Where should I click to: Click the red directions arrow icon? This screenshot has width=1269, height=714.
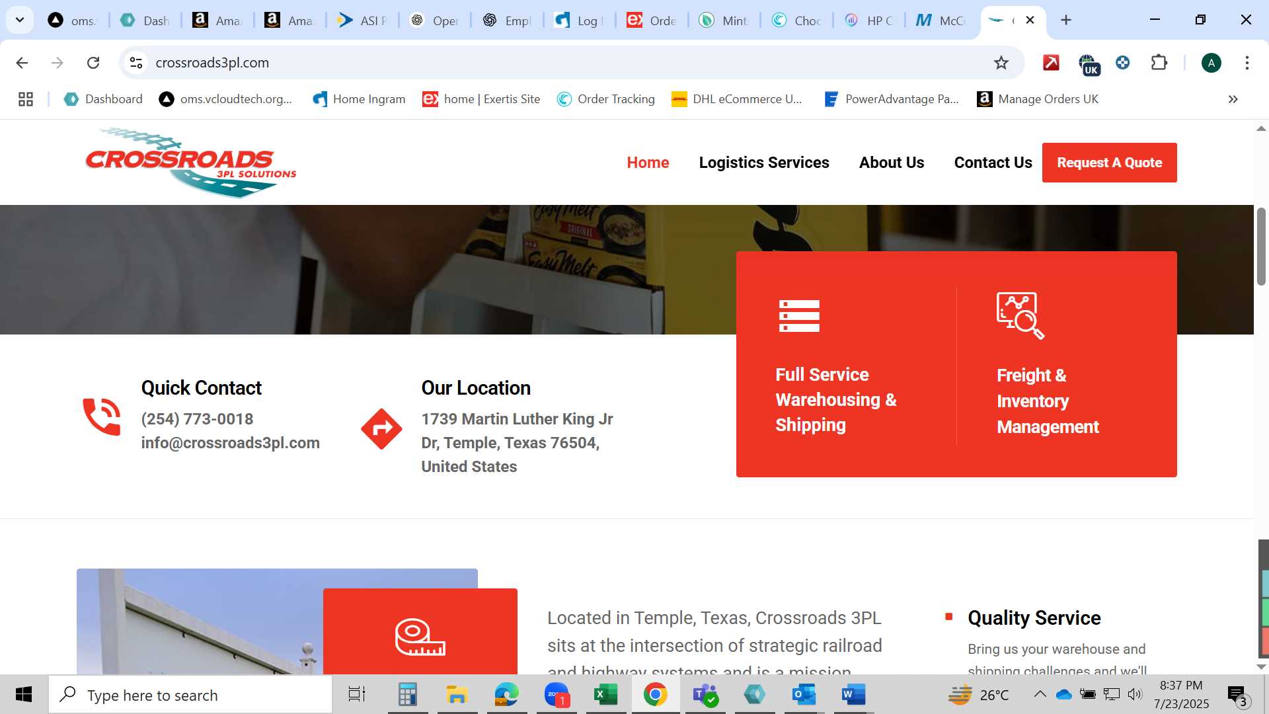tap(381, 429)
